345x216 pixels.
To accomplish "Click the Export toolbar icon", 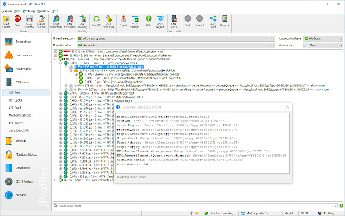I will pyautogui.click(x=123, y=22).
